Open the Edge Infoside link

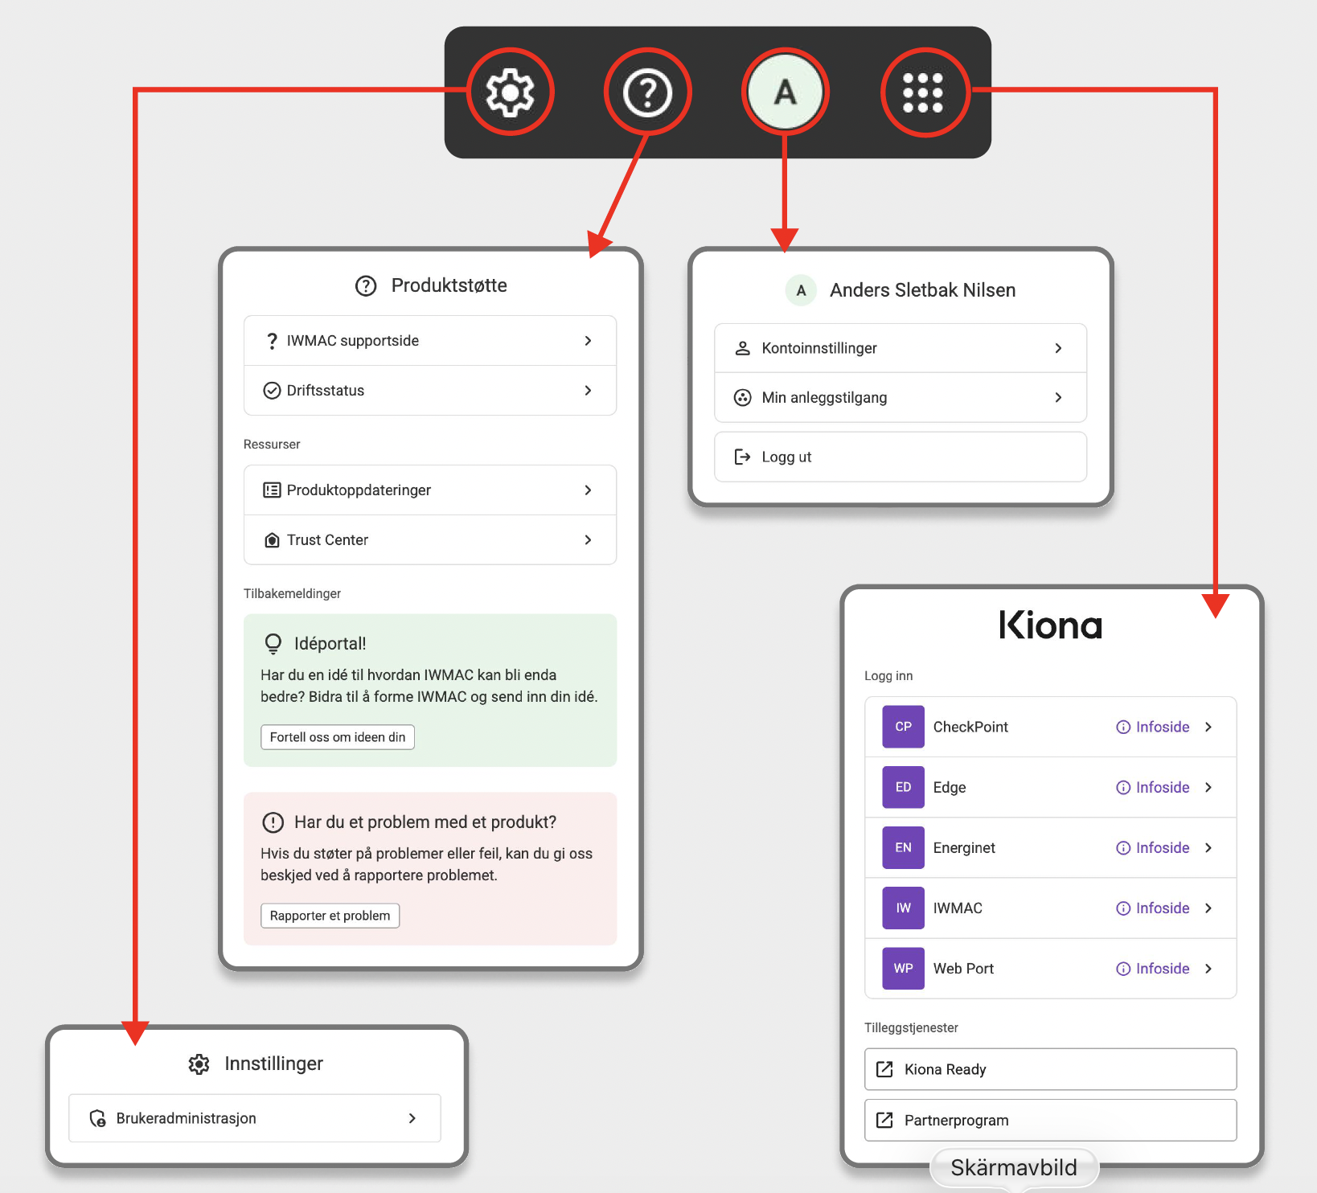point(1153,787)
